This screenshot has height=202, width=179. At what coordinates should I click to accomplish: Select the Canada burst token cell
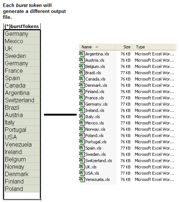[x=22, y=85]
